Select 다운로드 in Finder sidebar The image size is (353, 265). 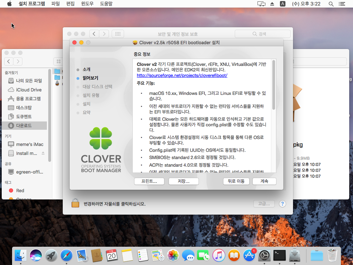[x=25, y=126]
